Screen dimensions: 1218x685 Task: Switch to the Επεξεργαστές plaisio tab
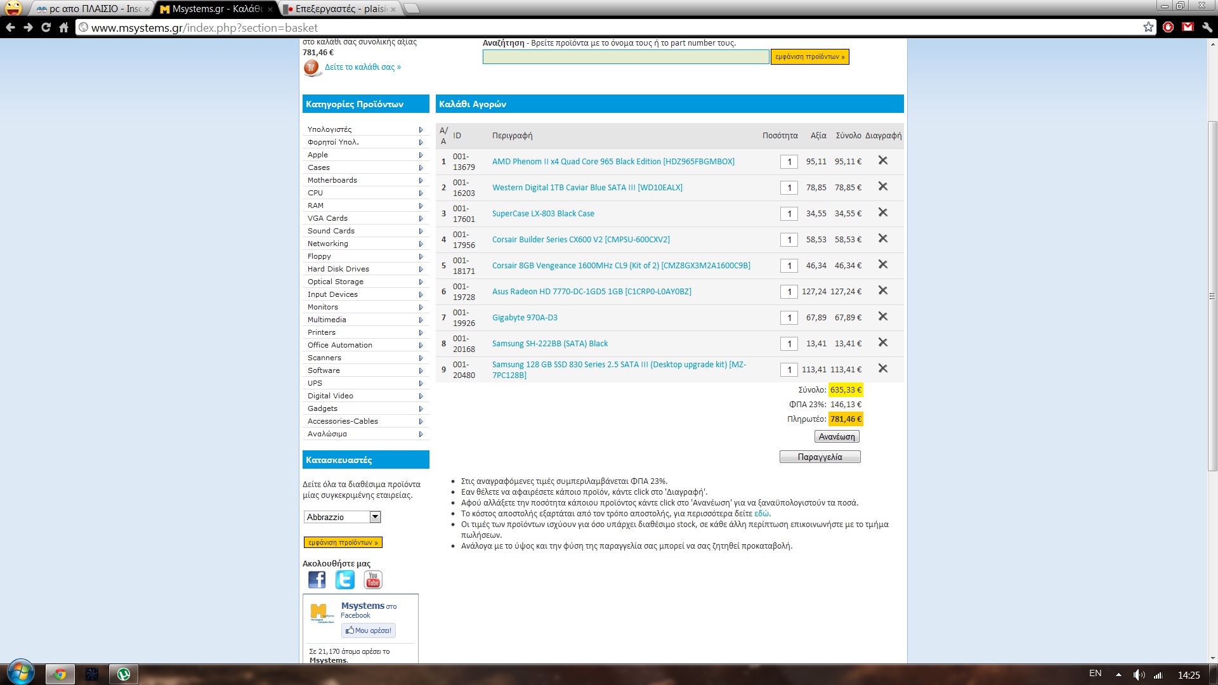(x=340, y=9)
